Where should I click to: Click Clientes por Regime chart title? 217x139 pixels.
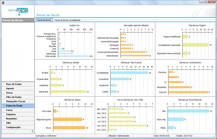click(x=197, y=25)
